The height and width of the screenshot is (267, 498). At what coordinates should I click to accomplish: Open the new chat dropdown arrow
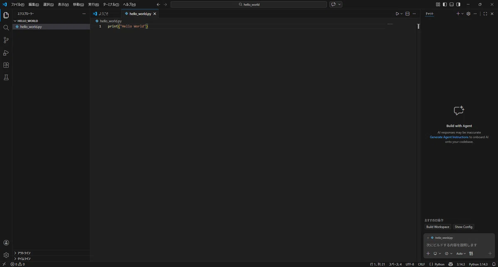(x=462, y=14)
